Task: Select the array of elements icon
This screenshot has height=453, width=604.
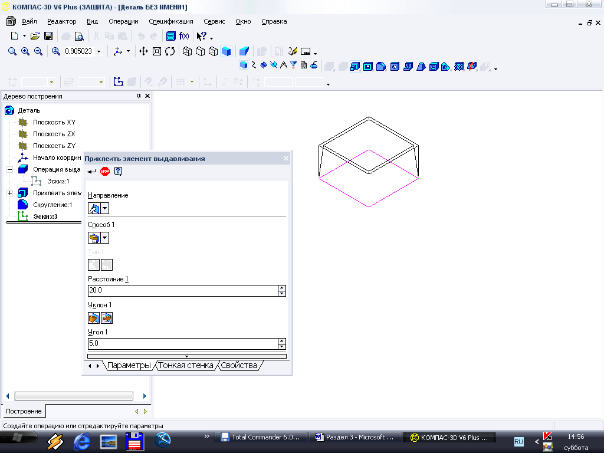Action: (459, 67)
